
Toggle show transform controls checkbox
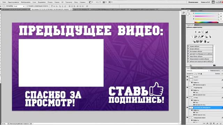coord(27,6)
